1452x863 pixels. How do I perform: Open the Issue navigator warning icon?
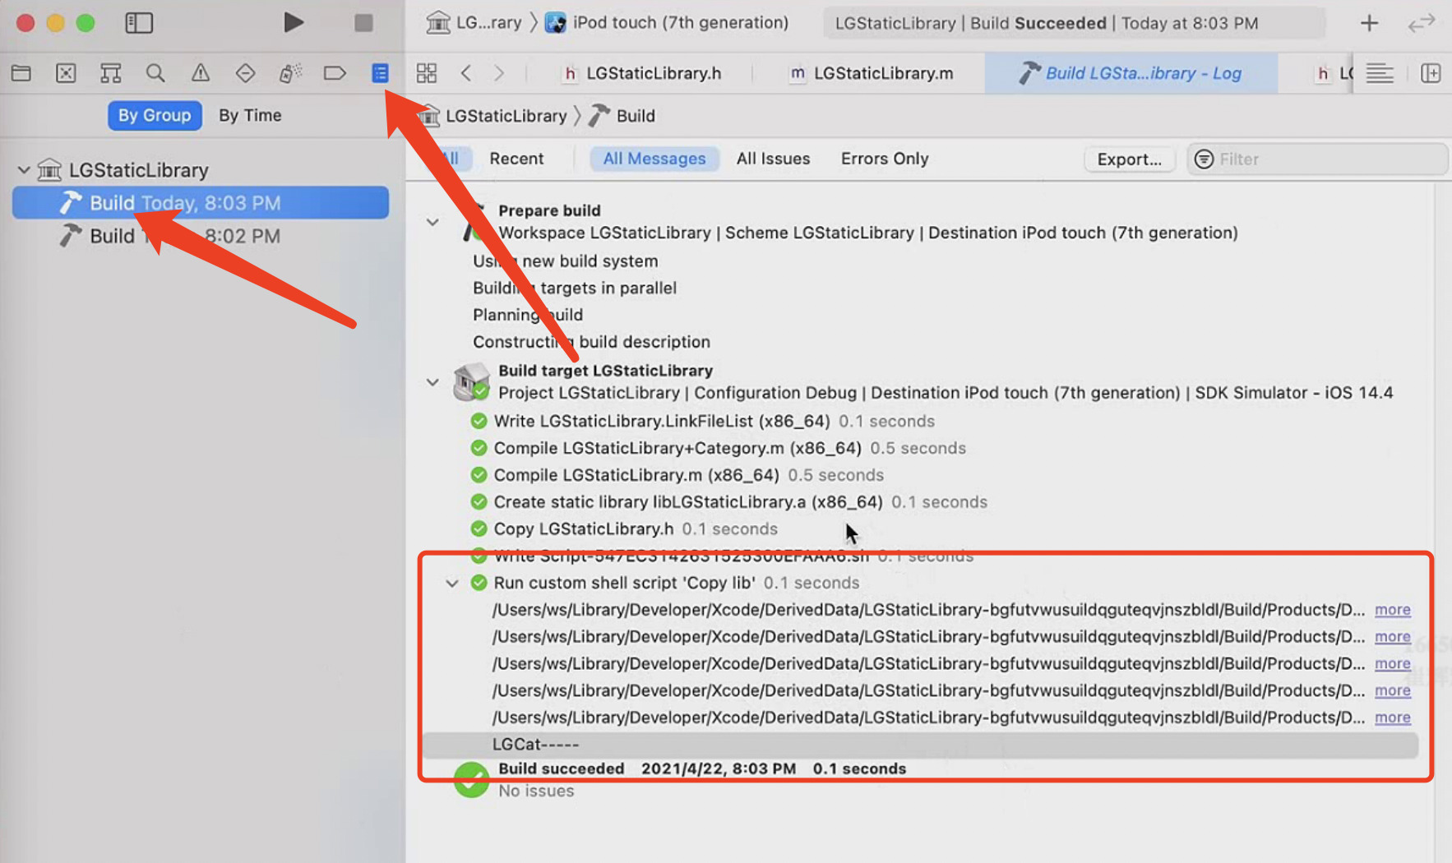[200, 73]
